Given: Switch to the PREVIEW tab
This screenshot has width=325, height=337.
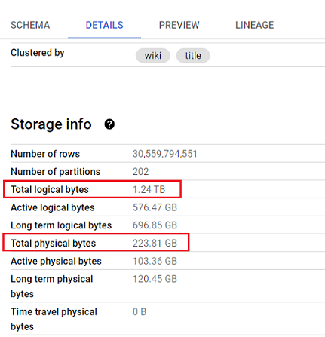Looking at the screenshot, I should coord(179,25).
